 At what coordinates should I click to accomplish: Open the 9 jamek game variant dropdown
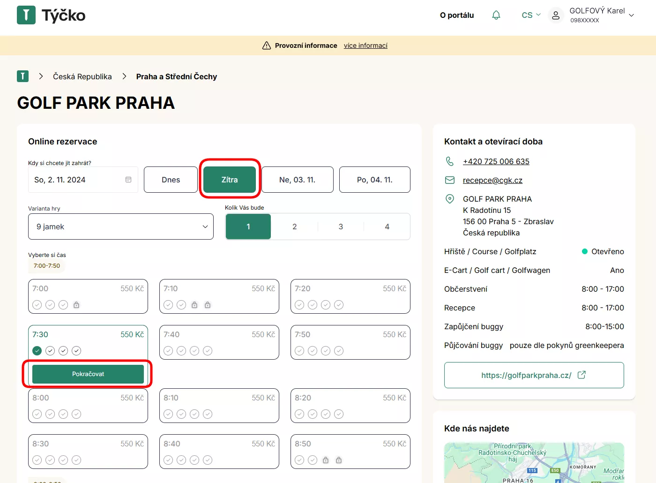click(x=121, y=226)
